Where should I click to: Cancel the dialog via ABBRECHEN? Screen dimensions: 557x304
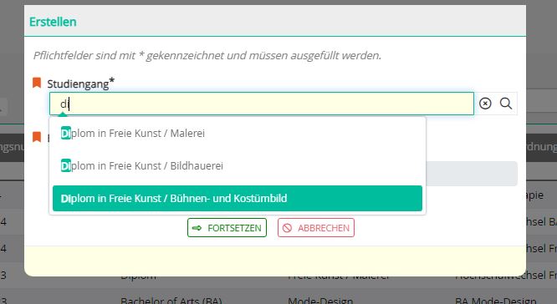coord(316,228)
